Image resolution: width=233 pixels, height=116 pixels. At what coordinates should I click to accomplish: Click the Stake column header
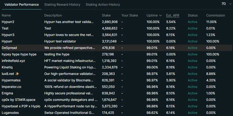106,15
